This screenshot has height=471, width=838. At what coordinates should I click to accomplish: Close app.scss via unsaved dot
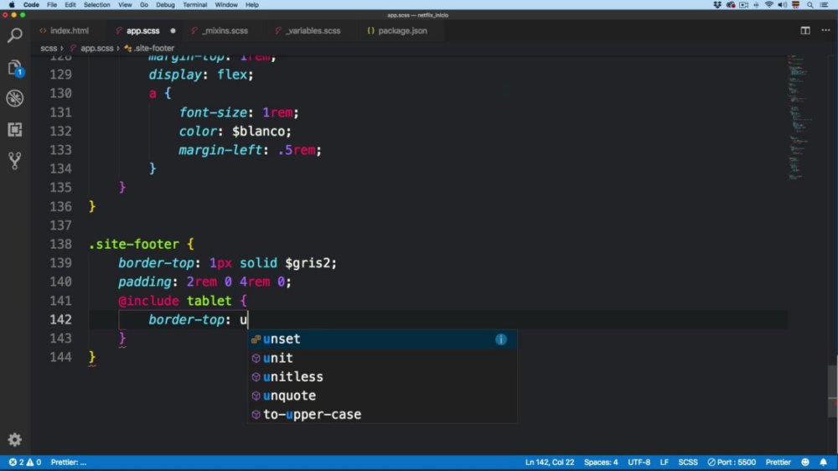point(173,30)
